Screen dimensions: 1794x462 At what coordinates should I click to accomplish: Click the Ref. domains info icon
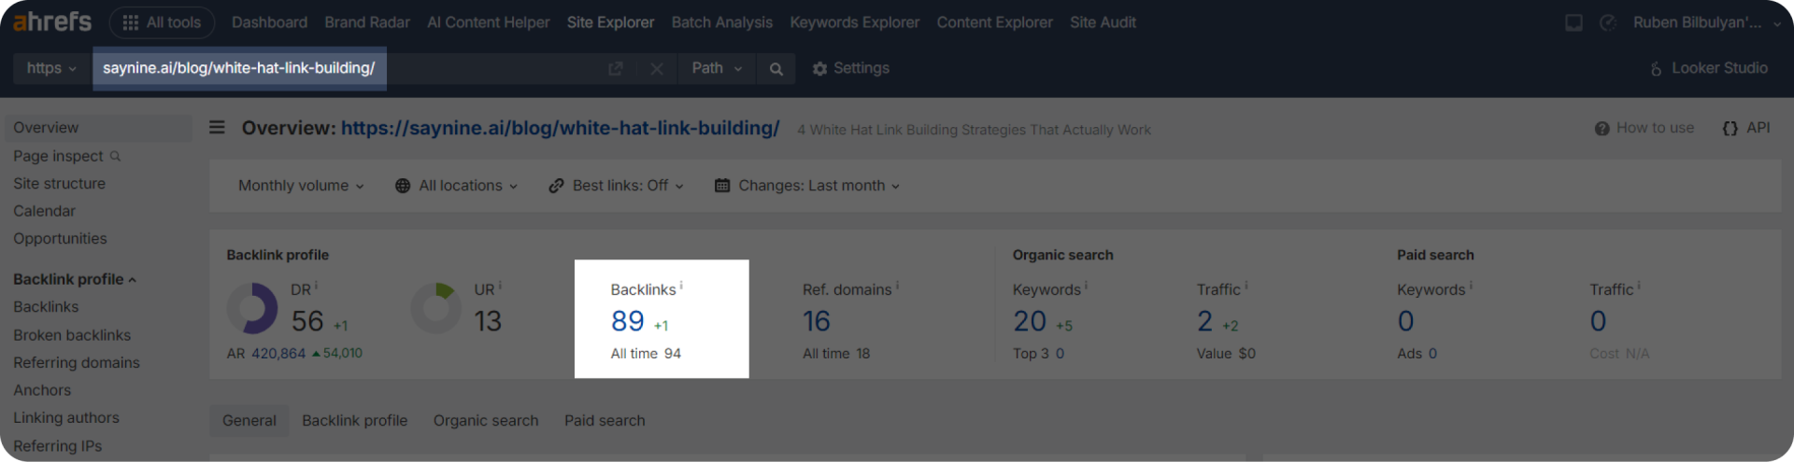(x=897, y=286)
